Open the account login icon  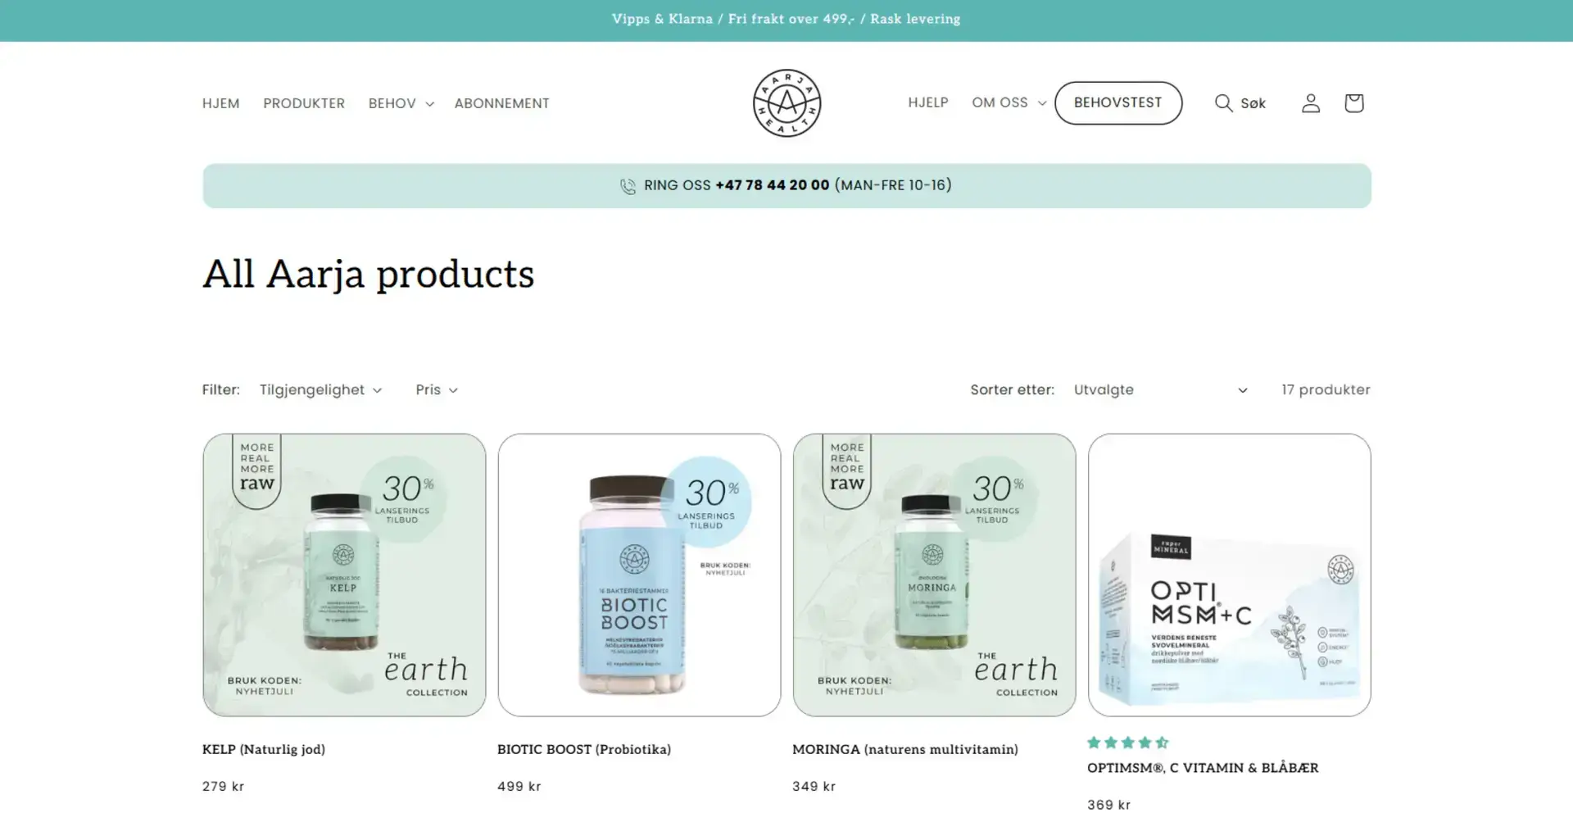point(1311,103)
